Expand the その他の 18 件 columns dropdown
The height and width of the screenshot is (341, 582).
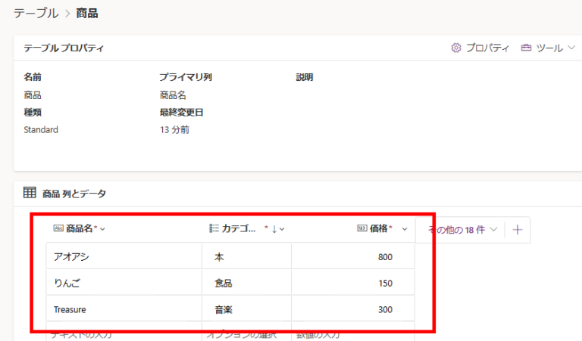pyautogui.click(x=494, y=229)
